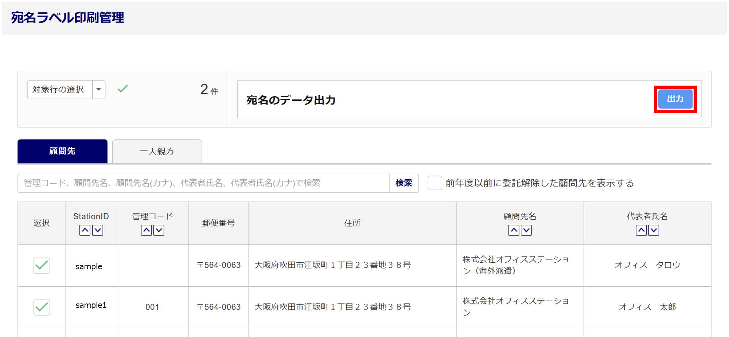Uncheck the sample1 row checkbox
729x337 pixels.
click(x=42, y=307)
